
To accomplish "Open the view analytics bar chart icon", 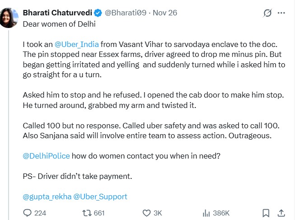I will coord(207,213).
